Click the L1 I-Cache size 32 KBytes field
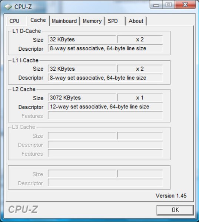Image resolution: width=199 pixels, height=222 pixels. click(82, 69)
